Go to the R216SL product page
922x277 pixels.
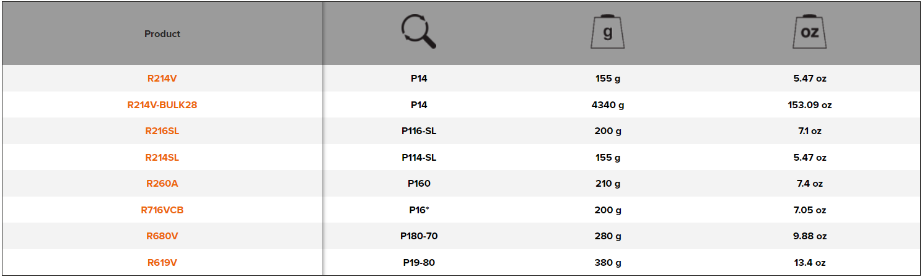162,131
